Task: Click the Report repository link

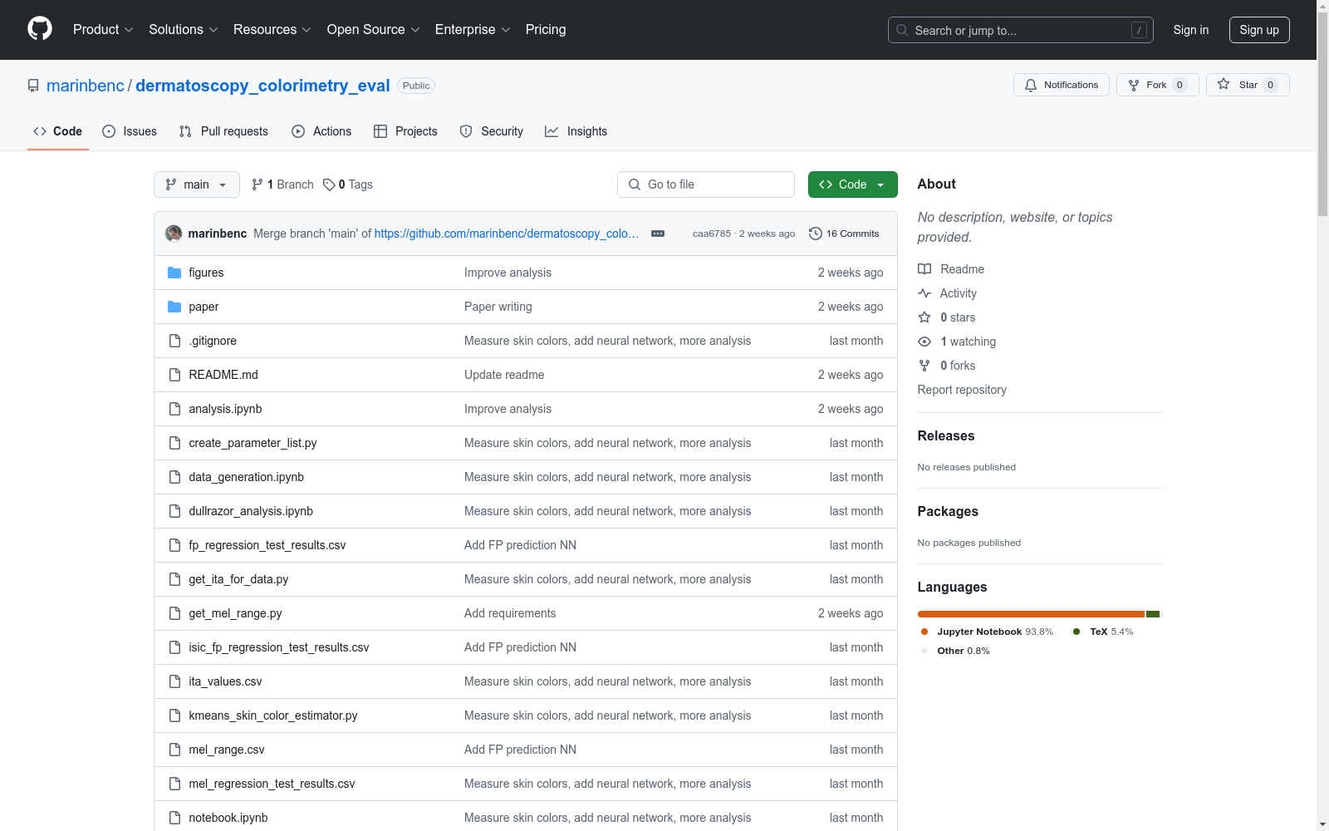Action: (x=962, y=390)
